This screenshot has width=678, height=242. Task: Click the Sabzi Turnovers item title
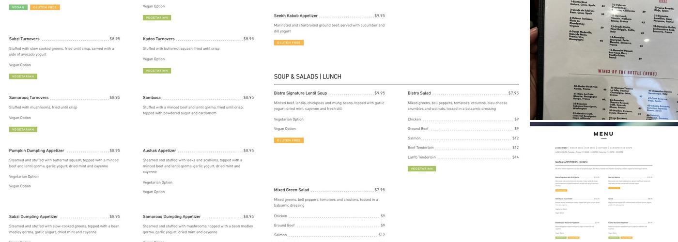(x=24, y=39)
